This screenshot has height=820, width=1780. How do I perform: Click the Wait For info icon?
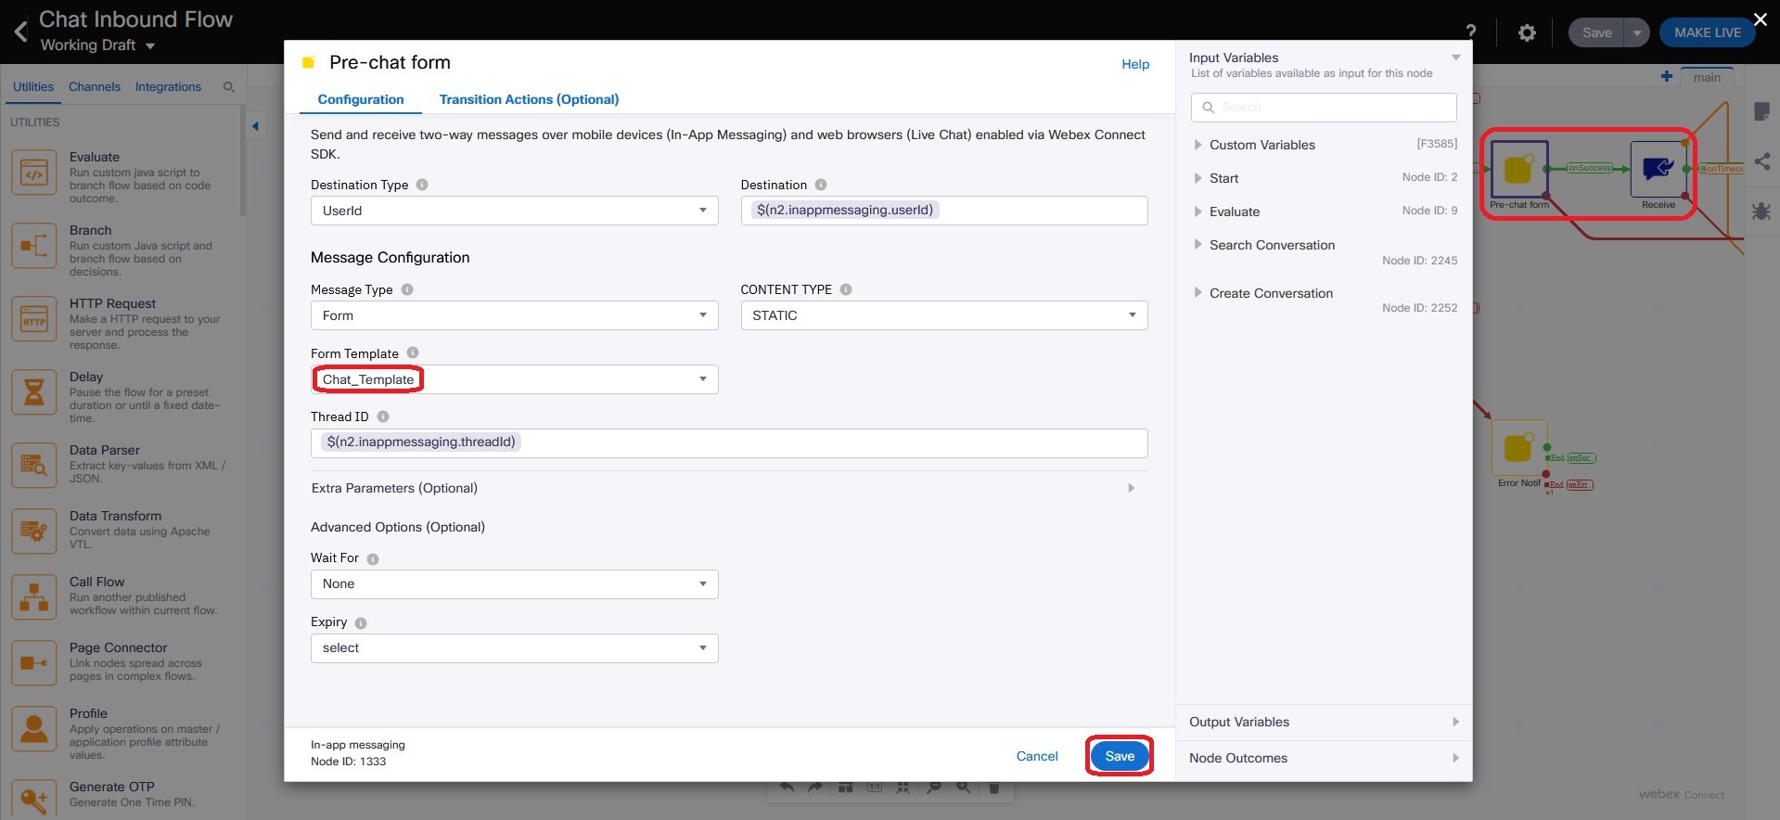point(373,559)
